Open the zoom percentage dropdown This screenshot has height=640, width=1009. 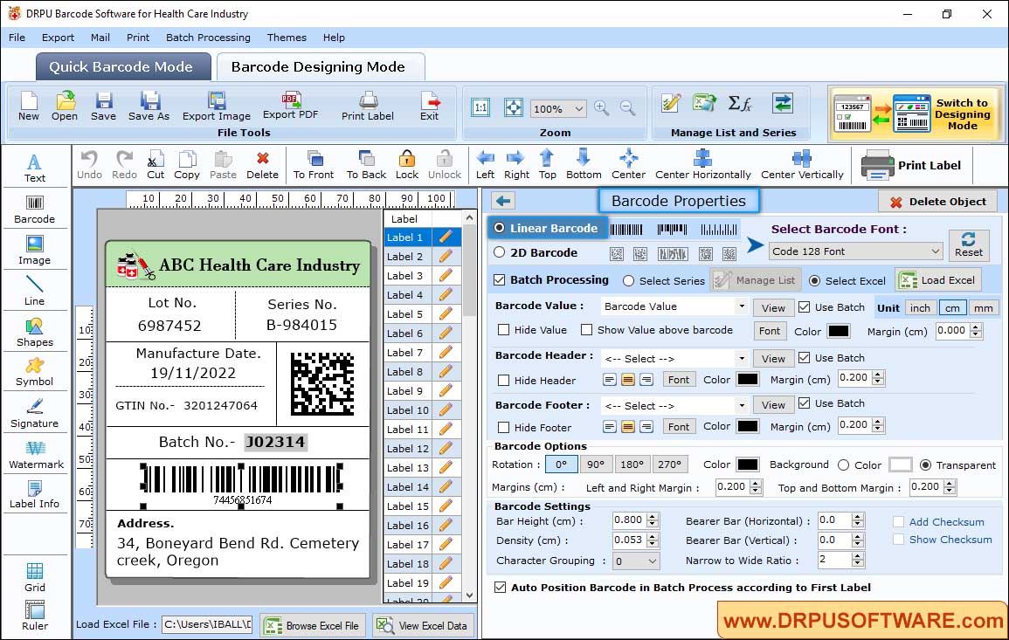[x=558, y=108]
